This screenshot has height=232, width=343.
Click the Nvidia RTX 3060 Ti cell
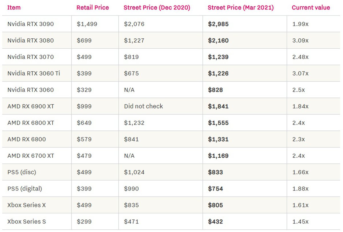coord(34,74)
